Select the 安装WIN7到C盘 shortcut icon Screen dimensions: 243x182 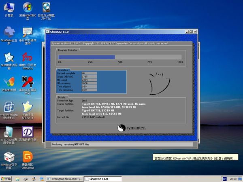tap(28, 11)
